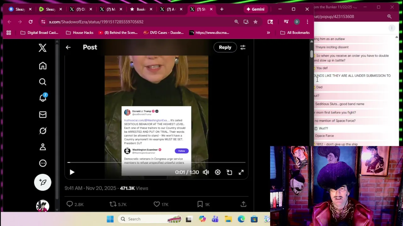The height and width of the screenshot is (226, 403).
Task: Open Chrome profile D avatar
Action: click(x=297, y=22)
